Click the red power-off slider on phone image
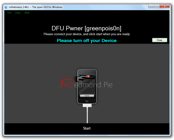The height and width of the screenshot is (140, 174). 88,76
